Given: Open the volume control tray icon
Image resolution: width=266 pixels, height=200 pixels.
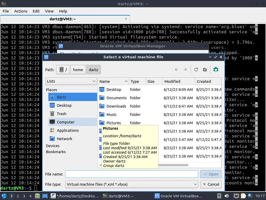Looking at the screenshot, I should pos(227,196).
